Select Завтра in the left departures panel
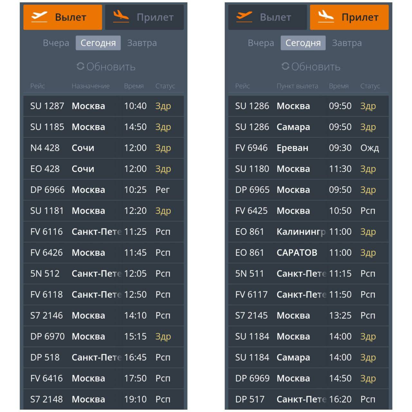This screenshot has height=412, width=412. [142, 43]
